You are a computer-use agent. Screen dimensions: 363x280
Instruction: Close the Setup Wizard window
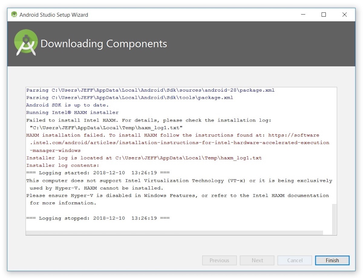click(x=344, y=15)
